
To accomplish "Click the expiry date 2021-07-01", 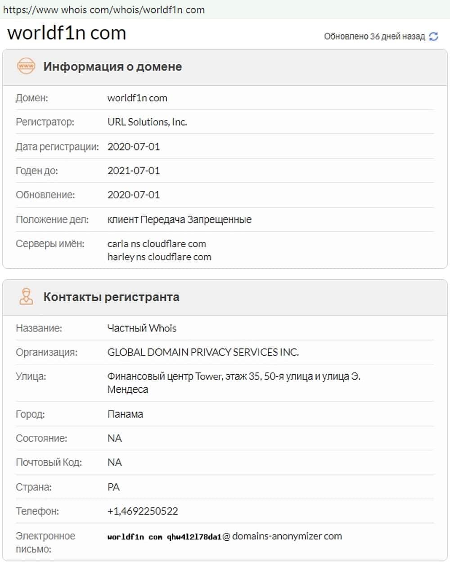I will pyautogui.click(x=134, y=171).
